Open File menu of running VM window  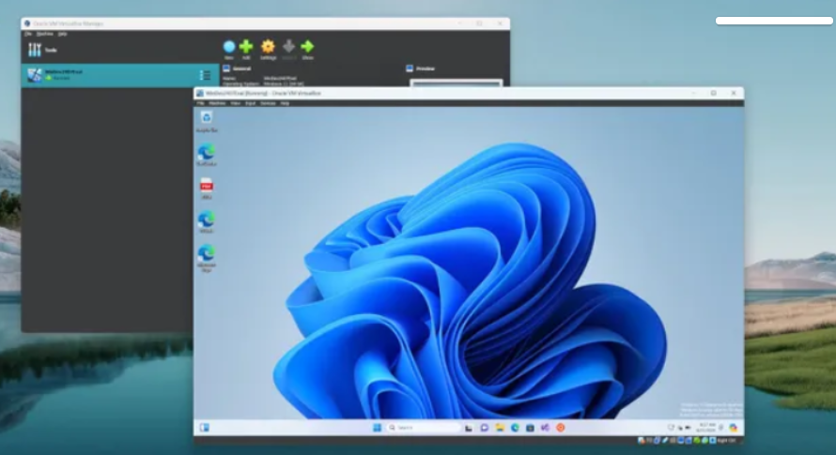(200, 103)
